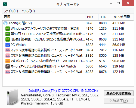
Task: Click the memory value 90.8 MB
Action: click(119, 61)
